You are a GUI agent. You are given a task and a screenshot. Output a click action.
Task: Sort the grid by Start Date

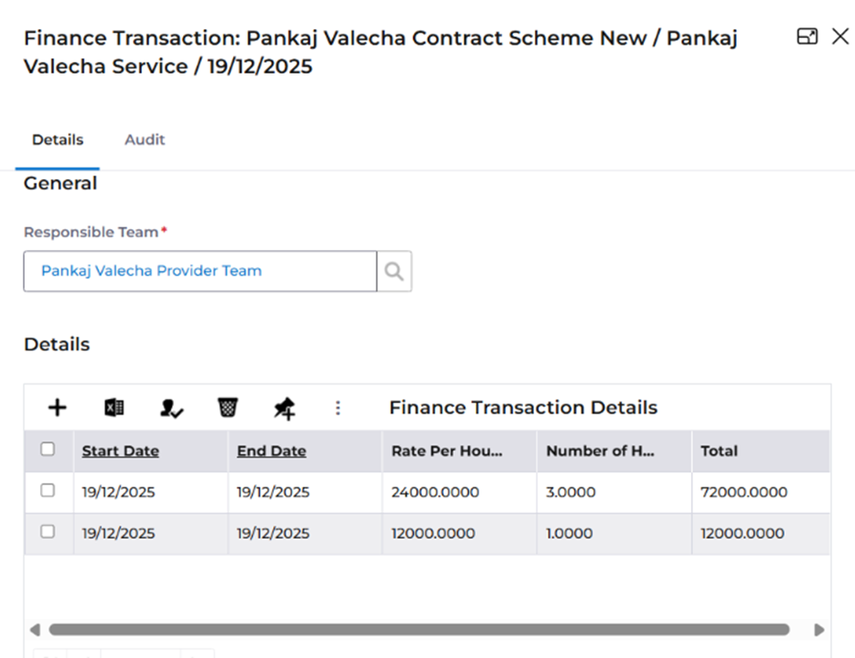click(120, 451)
